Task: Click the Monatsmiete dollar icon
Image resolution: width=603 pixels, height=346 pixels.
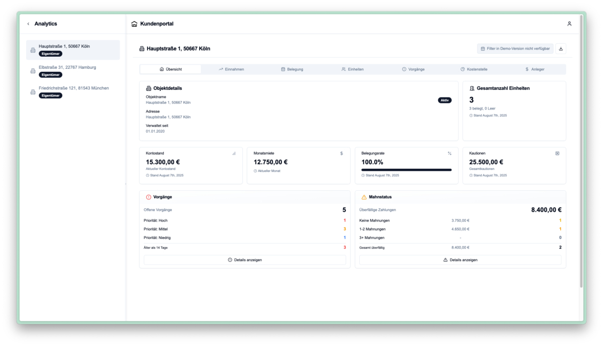Action: (x=342, y=153)
